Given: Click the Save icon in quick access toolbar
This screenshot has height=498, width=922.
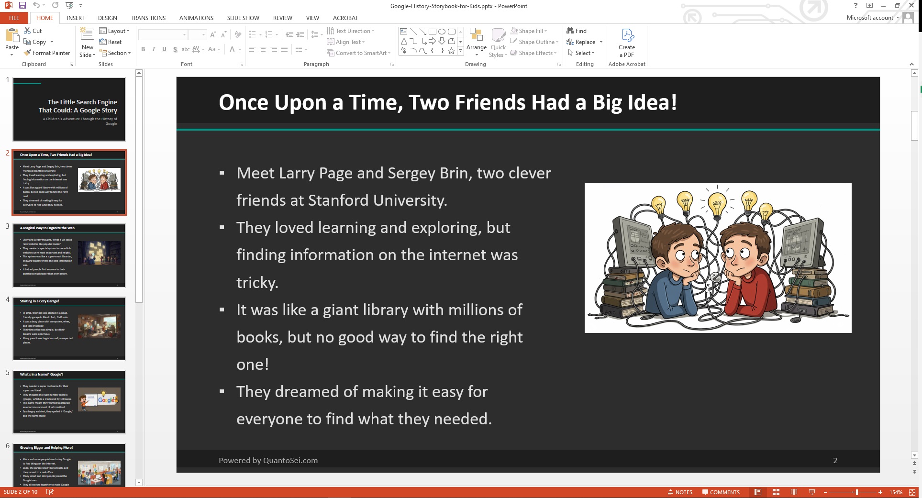Looking at the screenshot, I should [22, 5].
